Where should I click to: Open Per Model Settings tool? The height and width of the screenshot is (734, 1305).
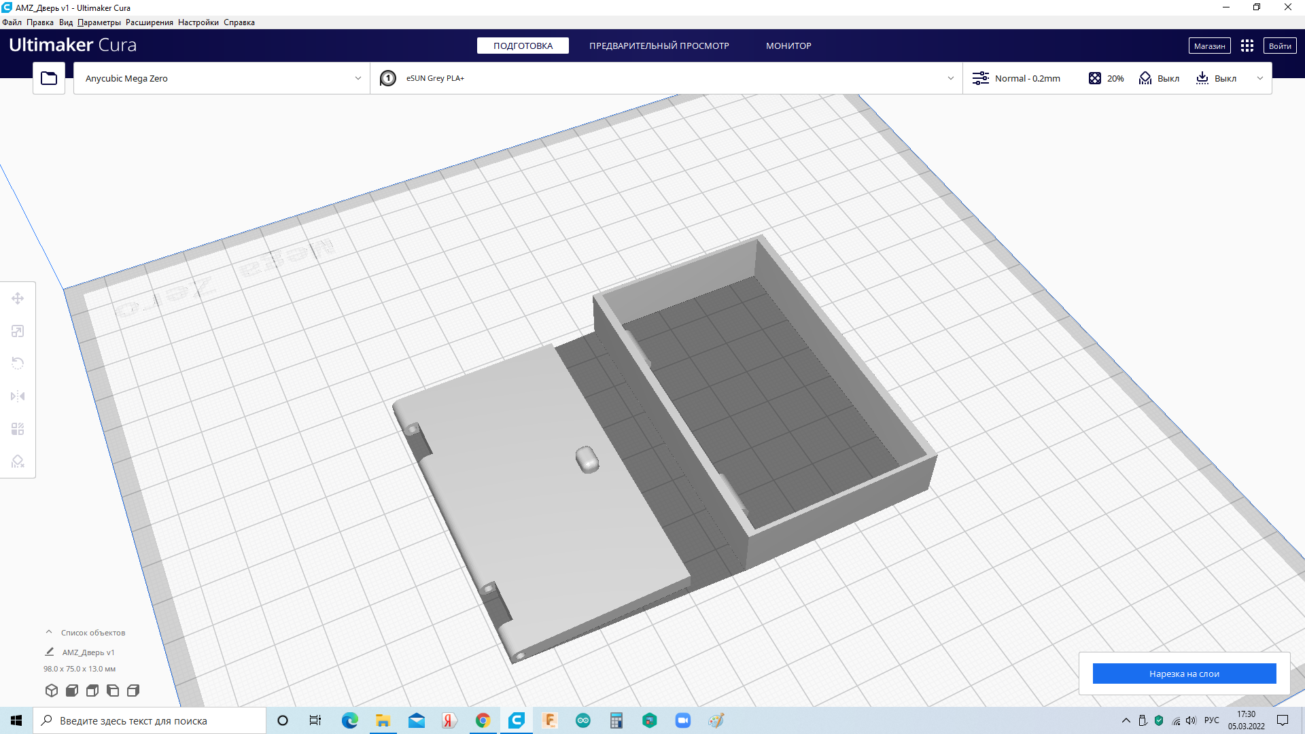tap(18, 429)
